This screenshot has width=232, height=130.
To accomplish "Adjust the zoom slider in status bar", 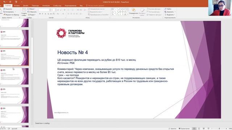I will 219,129.
